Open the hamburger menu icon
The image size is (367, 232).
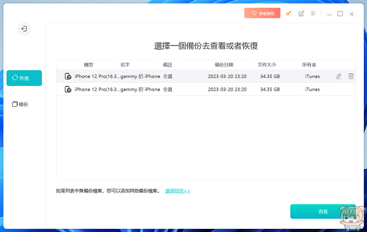pos(313,13)
